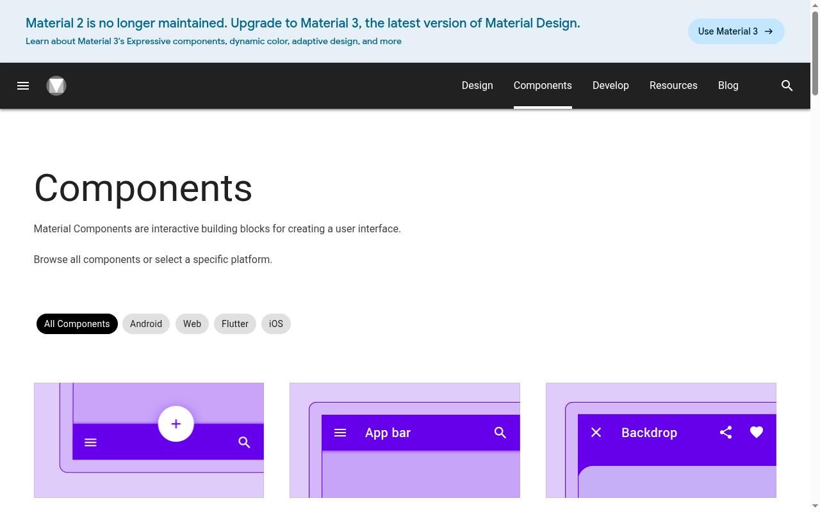Choose the iOS platform chip
Screen dimensions: 820x512
(276, 324)
